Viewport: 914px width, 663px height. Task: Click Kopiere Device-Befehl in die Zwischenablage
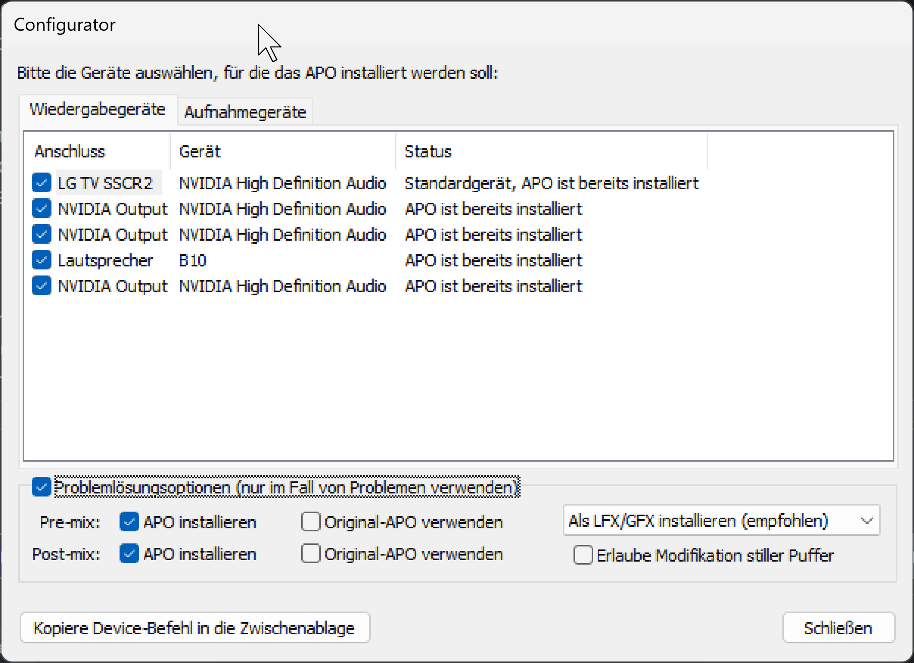(x=195, y=628)
